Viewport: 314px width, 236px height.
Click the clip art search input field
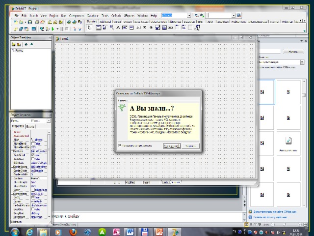point(269,52)
